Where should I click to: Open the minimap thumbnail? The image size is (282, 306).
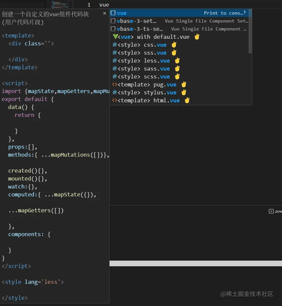(x=60, y=5)
